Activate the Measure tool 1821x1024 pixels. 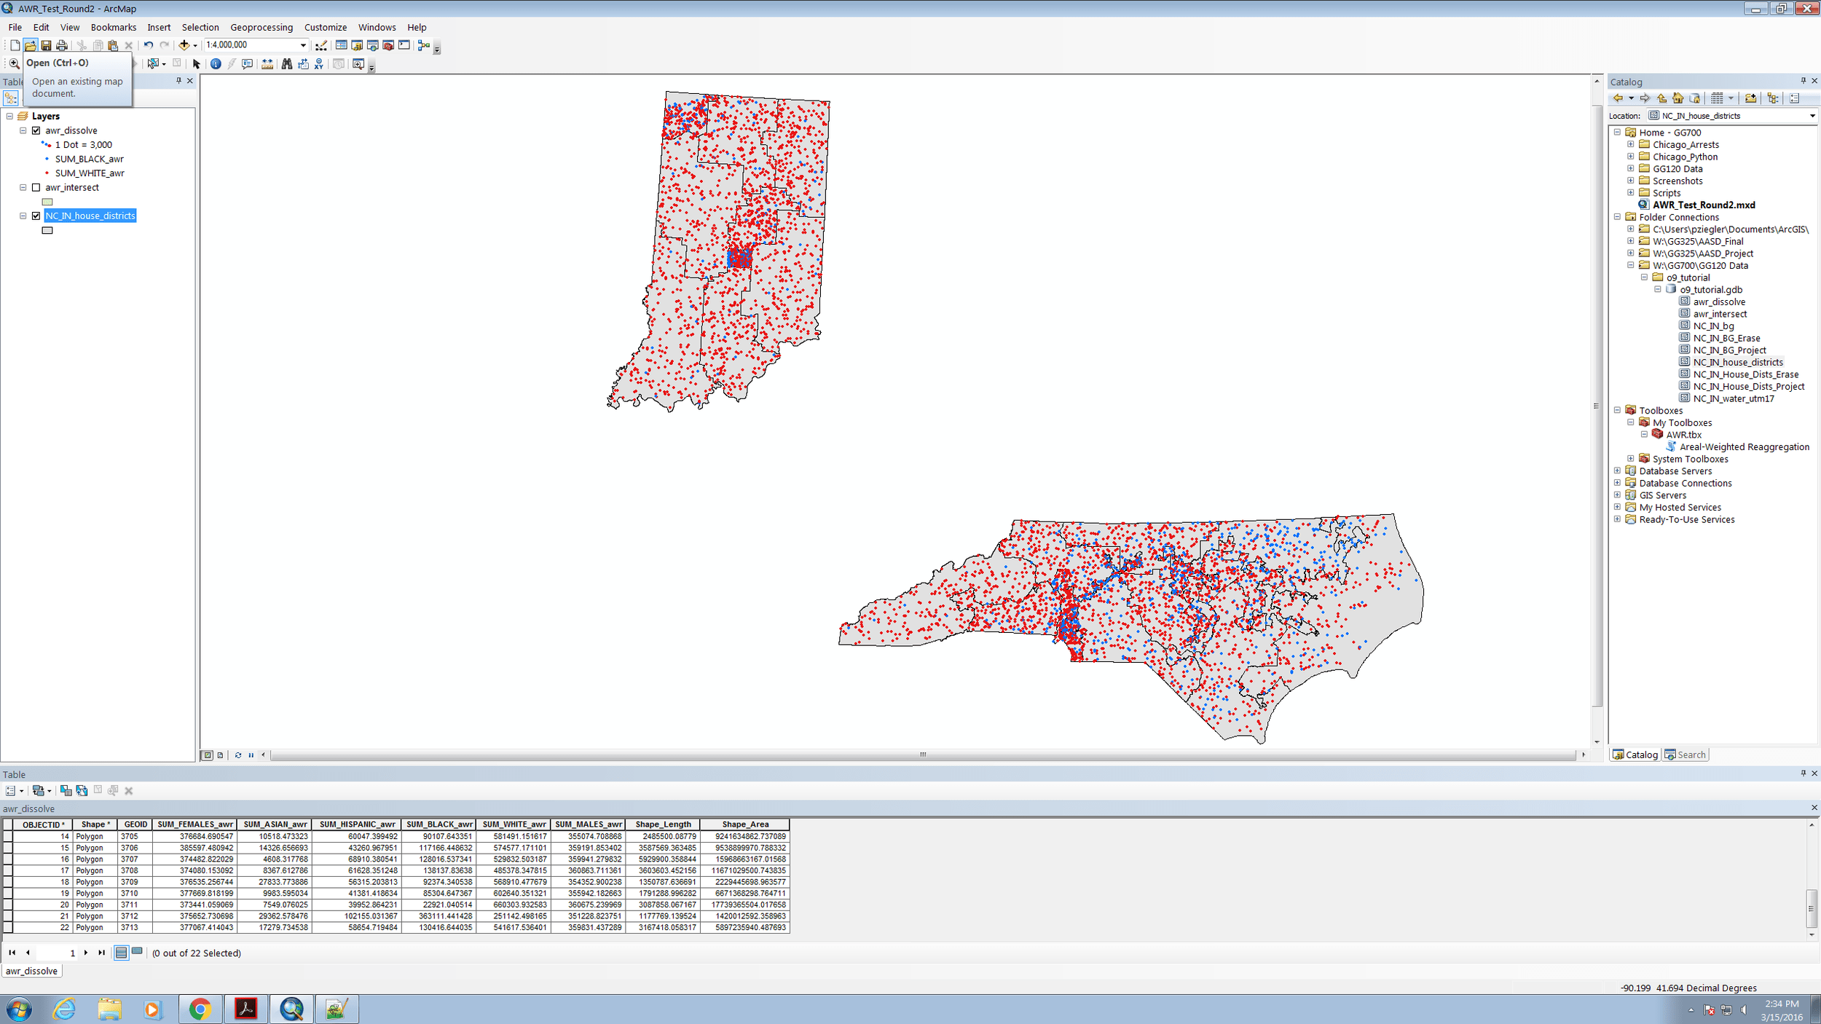[x=267, y=64]
